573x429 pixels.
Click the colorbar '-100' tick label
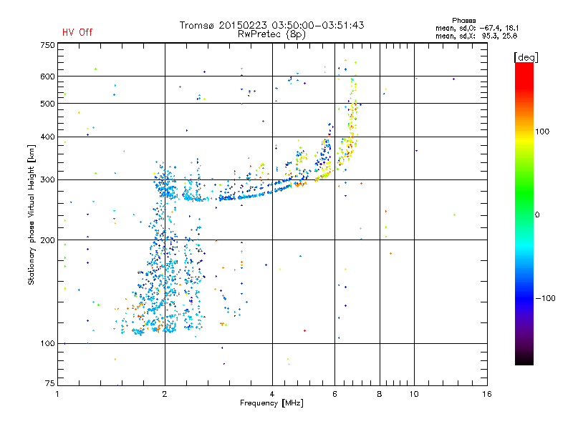(545, 298)
